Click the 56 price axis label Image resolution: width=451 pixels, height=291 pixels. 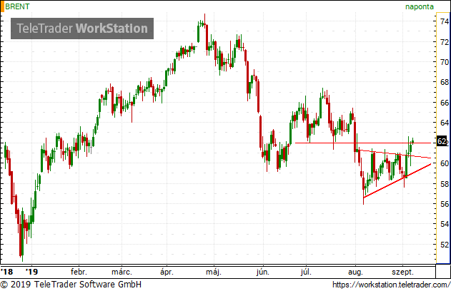click(445, 204)
